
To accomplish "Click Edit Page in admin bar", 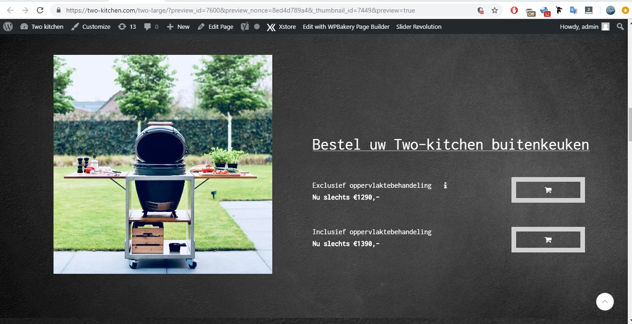I will point(215,26).
